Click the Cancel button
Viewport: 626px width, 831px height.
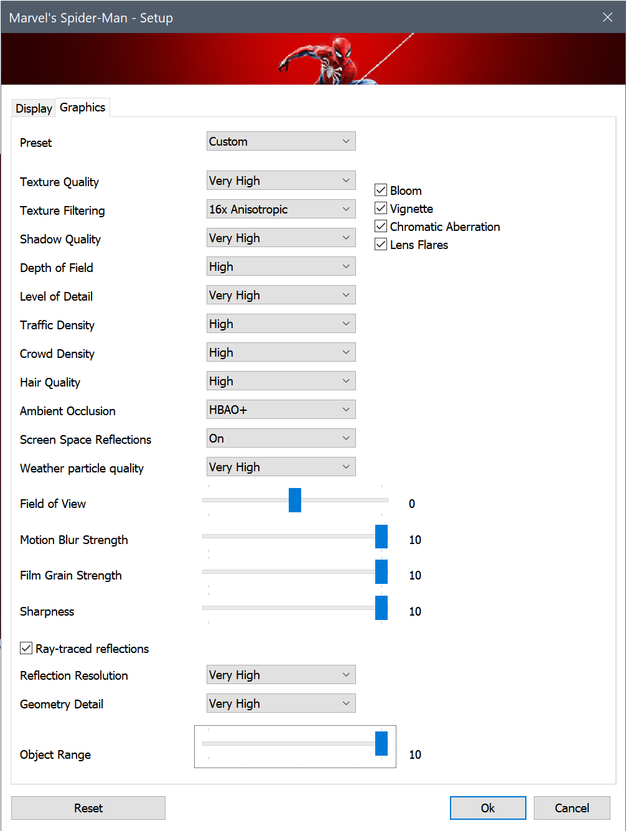pyautogui.click(x=572, y=808)
